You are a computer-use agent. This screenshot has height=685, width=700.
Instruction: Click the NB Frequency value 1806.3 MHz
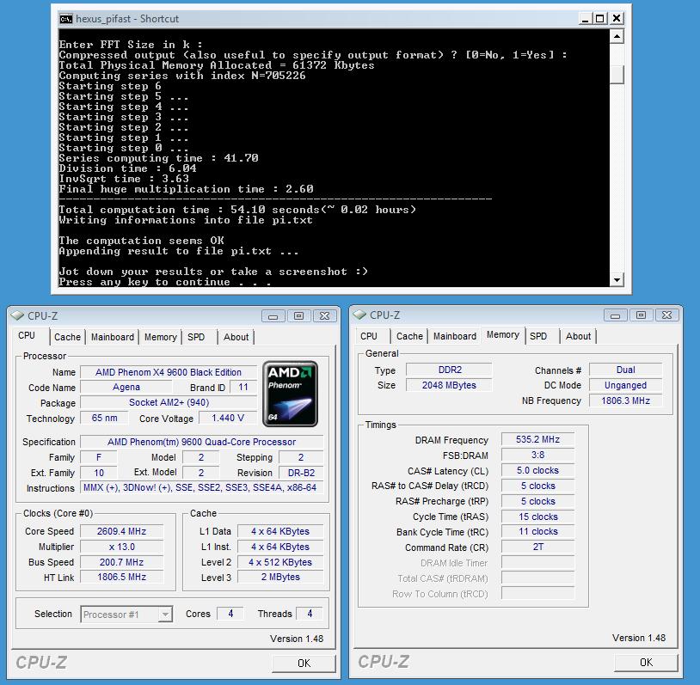pos(625,401)
